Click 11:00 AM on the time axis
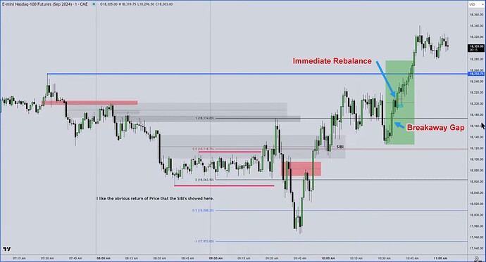Image resolution: width=486 pixels, height=262 pixels. coord(440,258)
